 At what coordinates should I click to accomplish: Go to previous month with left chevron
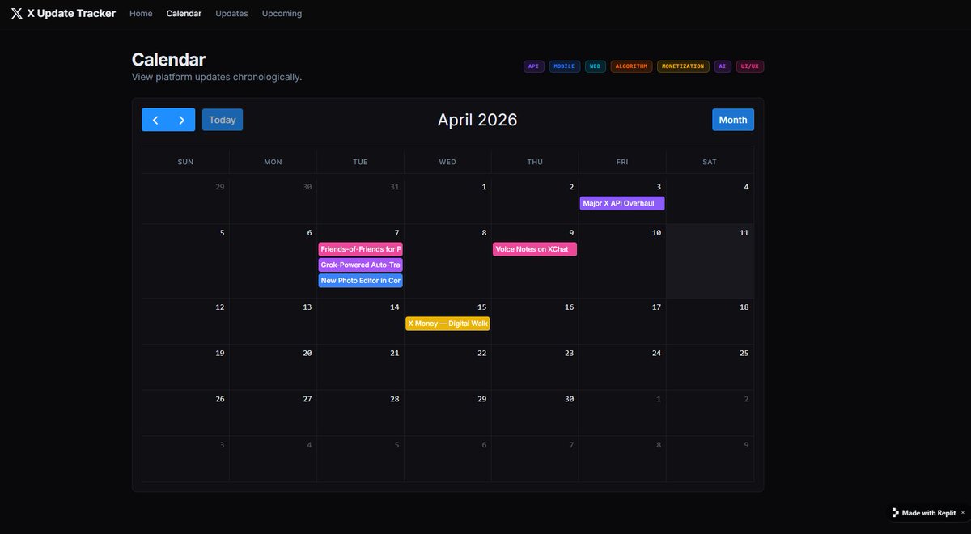click(x=155, y=120)
